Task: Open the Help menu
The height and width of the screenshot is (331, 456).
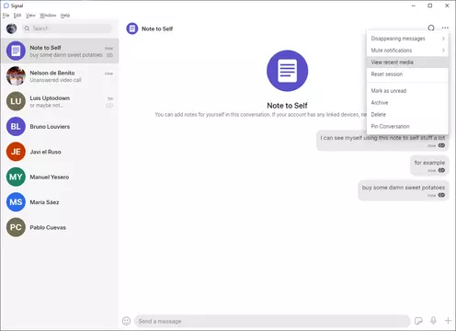Action: pos(65,16)
